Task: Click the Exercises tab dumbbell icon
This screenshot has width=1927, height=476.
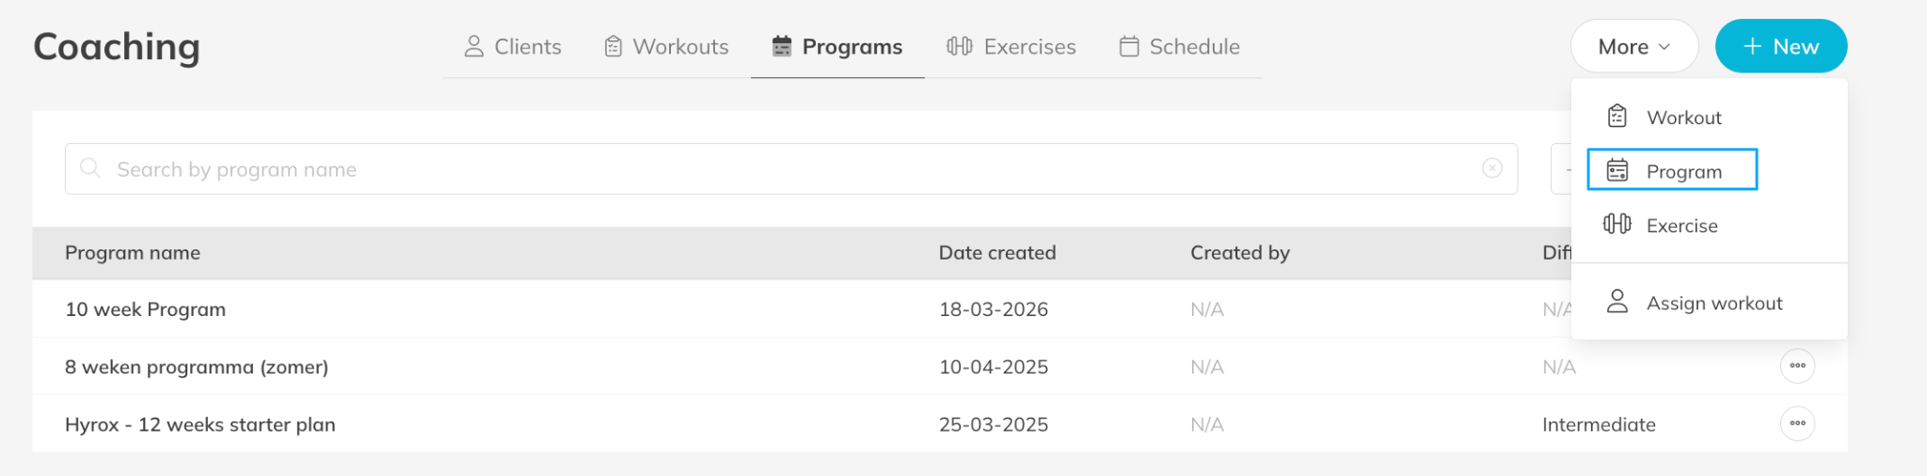Action: 959,46
